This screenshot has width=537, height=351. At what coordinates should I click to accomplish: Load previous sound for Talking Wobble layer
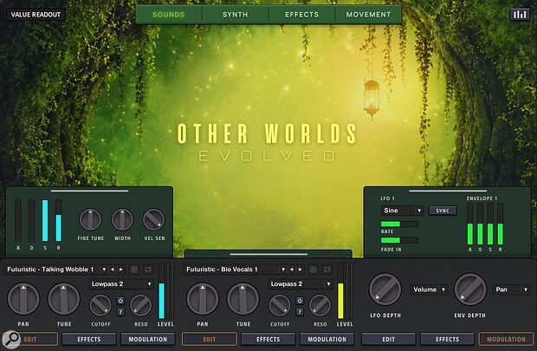[113, 270]
